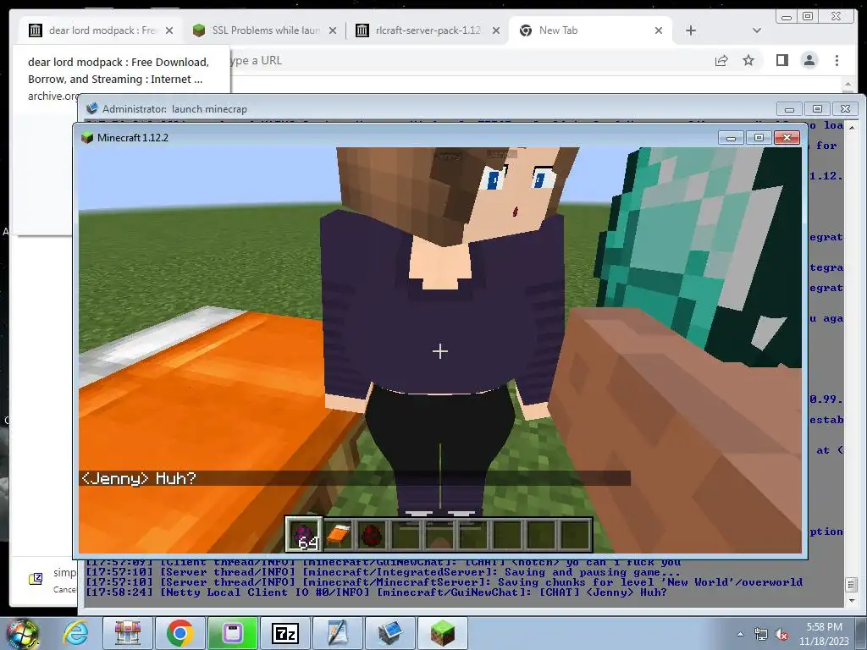Open the Chrome taskbar icon

(179, 633)
